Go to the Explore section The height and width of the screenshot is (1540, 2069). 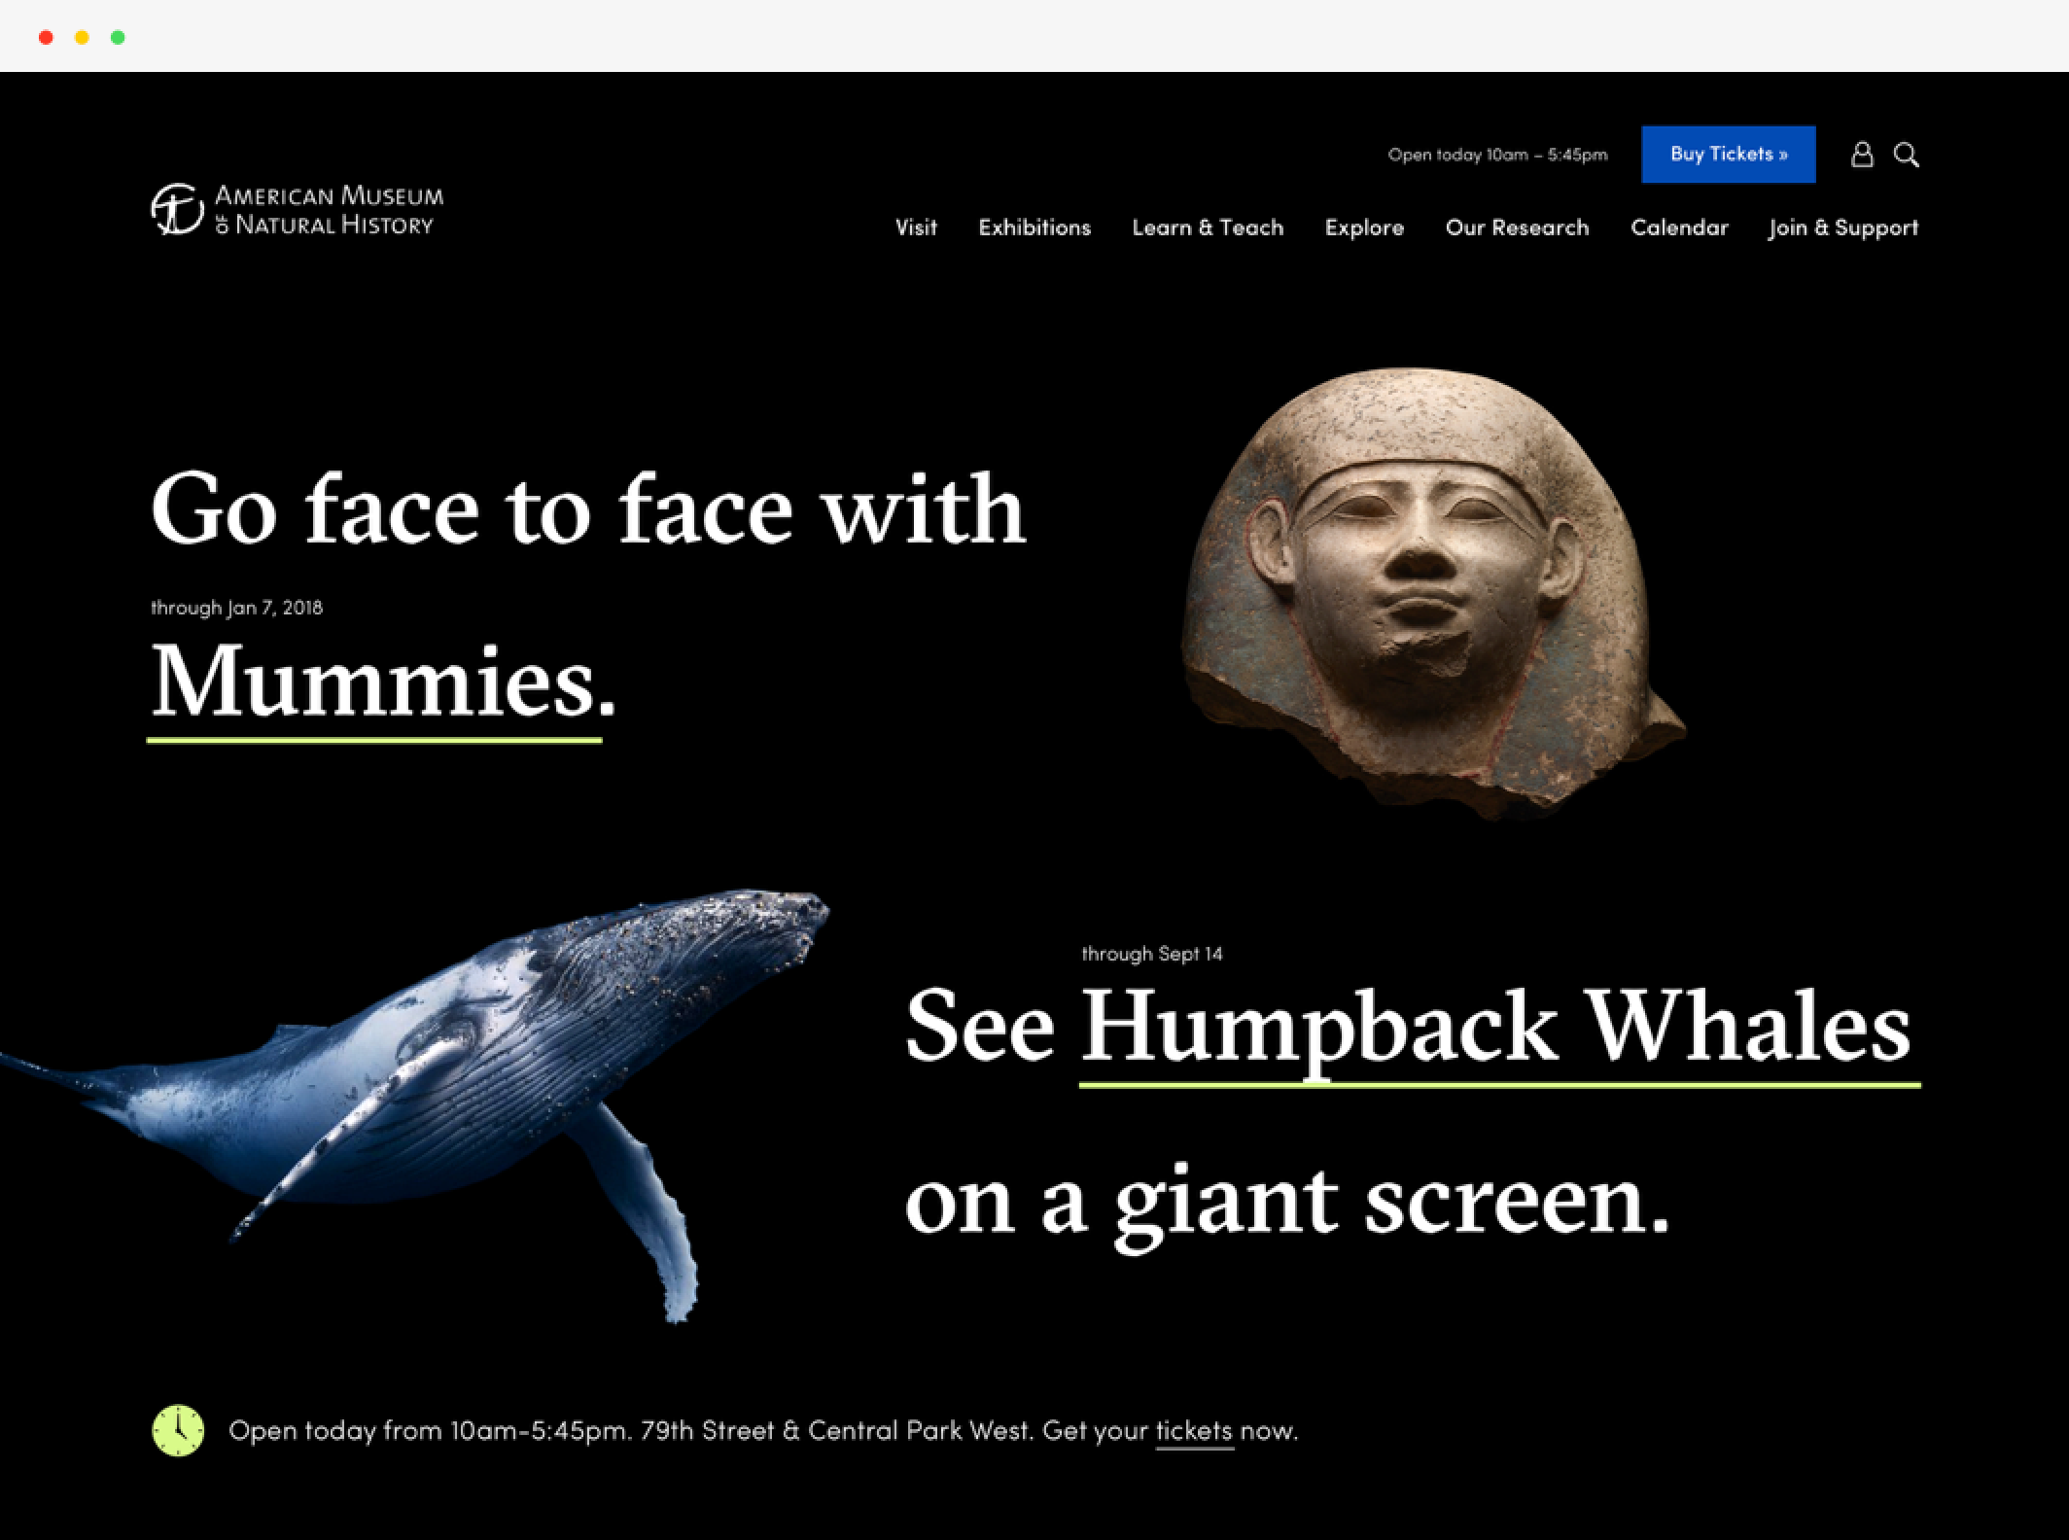pos(1364,227)
